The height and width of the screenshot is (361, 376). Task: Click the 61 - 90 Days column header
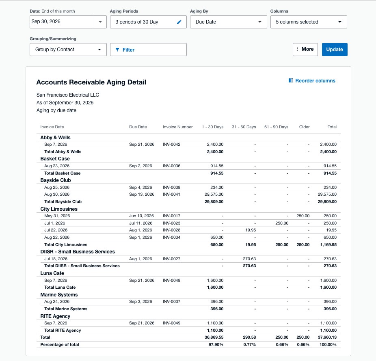[x=276, y=127]
